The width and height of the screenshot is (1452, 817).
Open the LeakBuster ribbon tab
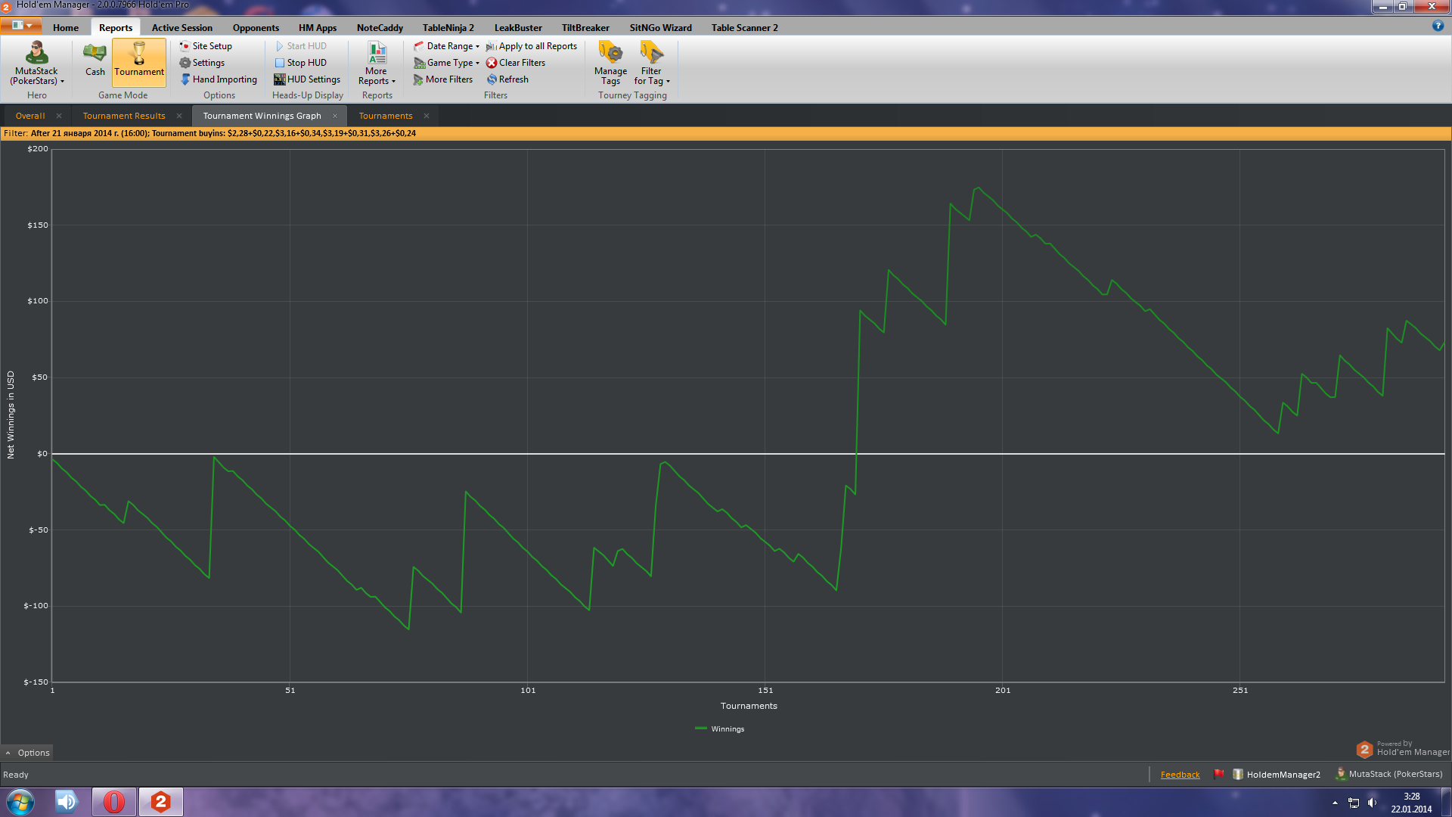pos(518,28)
